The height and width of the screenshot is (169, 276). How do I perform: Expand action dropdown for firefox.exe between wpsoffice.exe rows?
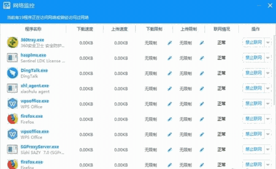[268, 119]
